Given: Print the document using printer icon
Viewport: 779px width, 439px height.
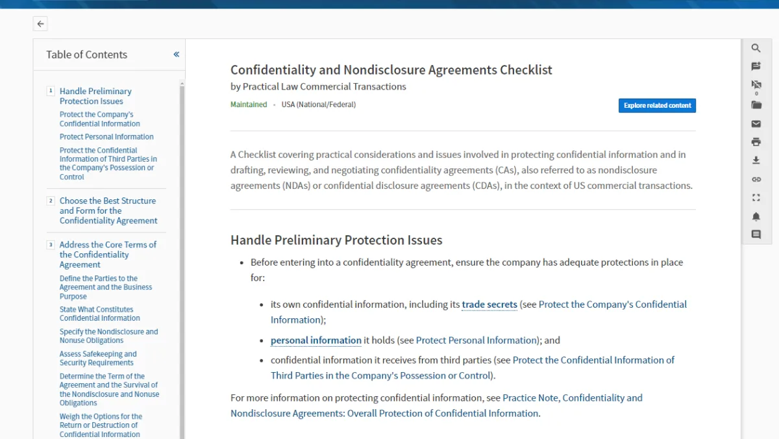Looking at the screenshot, I should (x=756, y=142).
